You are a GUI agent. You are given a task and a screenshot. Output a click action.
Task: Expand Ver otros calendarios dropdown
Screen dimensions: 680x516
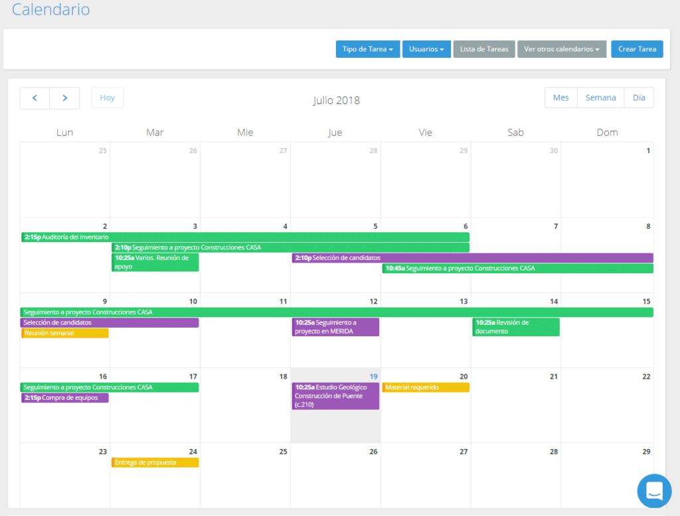pos(561,49)
